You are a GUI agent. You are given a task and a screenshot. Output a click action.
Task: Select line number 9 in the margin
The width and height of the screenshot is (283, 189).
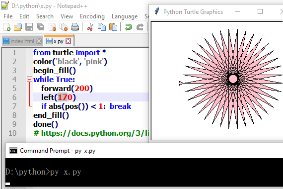tap(14, 124)
